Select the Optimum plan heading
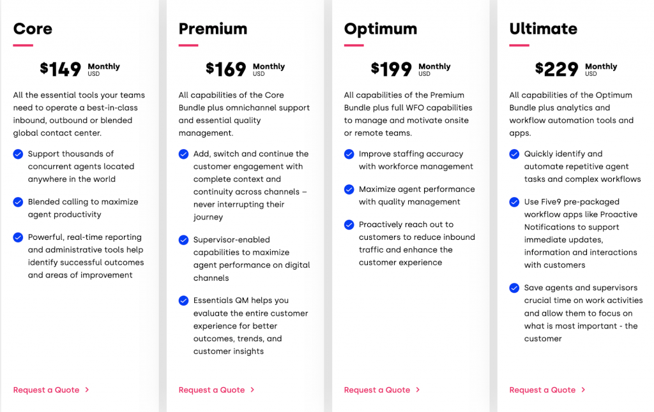654x412 pixels. point(380,29)
